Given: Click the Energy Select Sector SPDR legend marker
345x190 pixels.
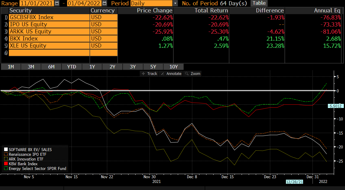Looking at the screenshot, I should (x=6, y=168).
